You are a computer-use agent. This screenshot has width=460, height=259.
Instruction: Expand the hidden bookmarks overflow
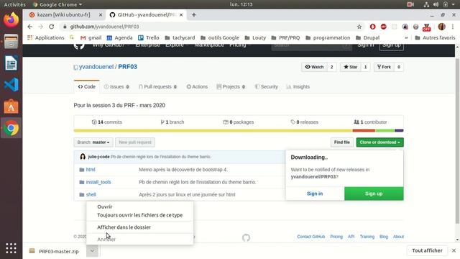[x=406, y=37]
